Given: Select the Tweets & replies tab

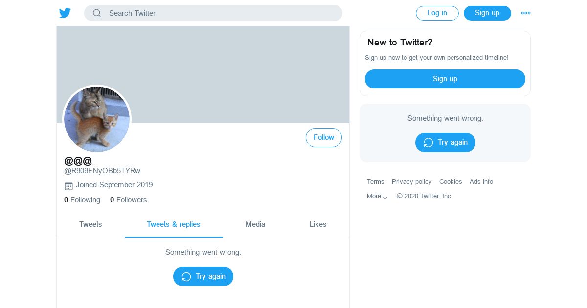Looking at the screenshot, I should pyautogui.click(x=174, y=224).
